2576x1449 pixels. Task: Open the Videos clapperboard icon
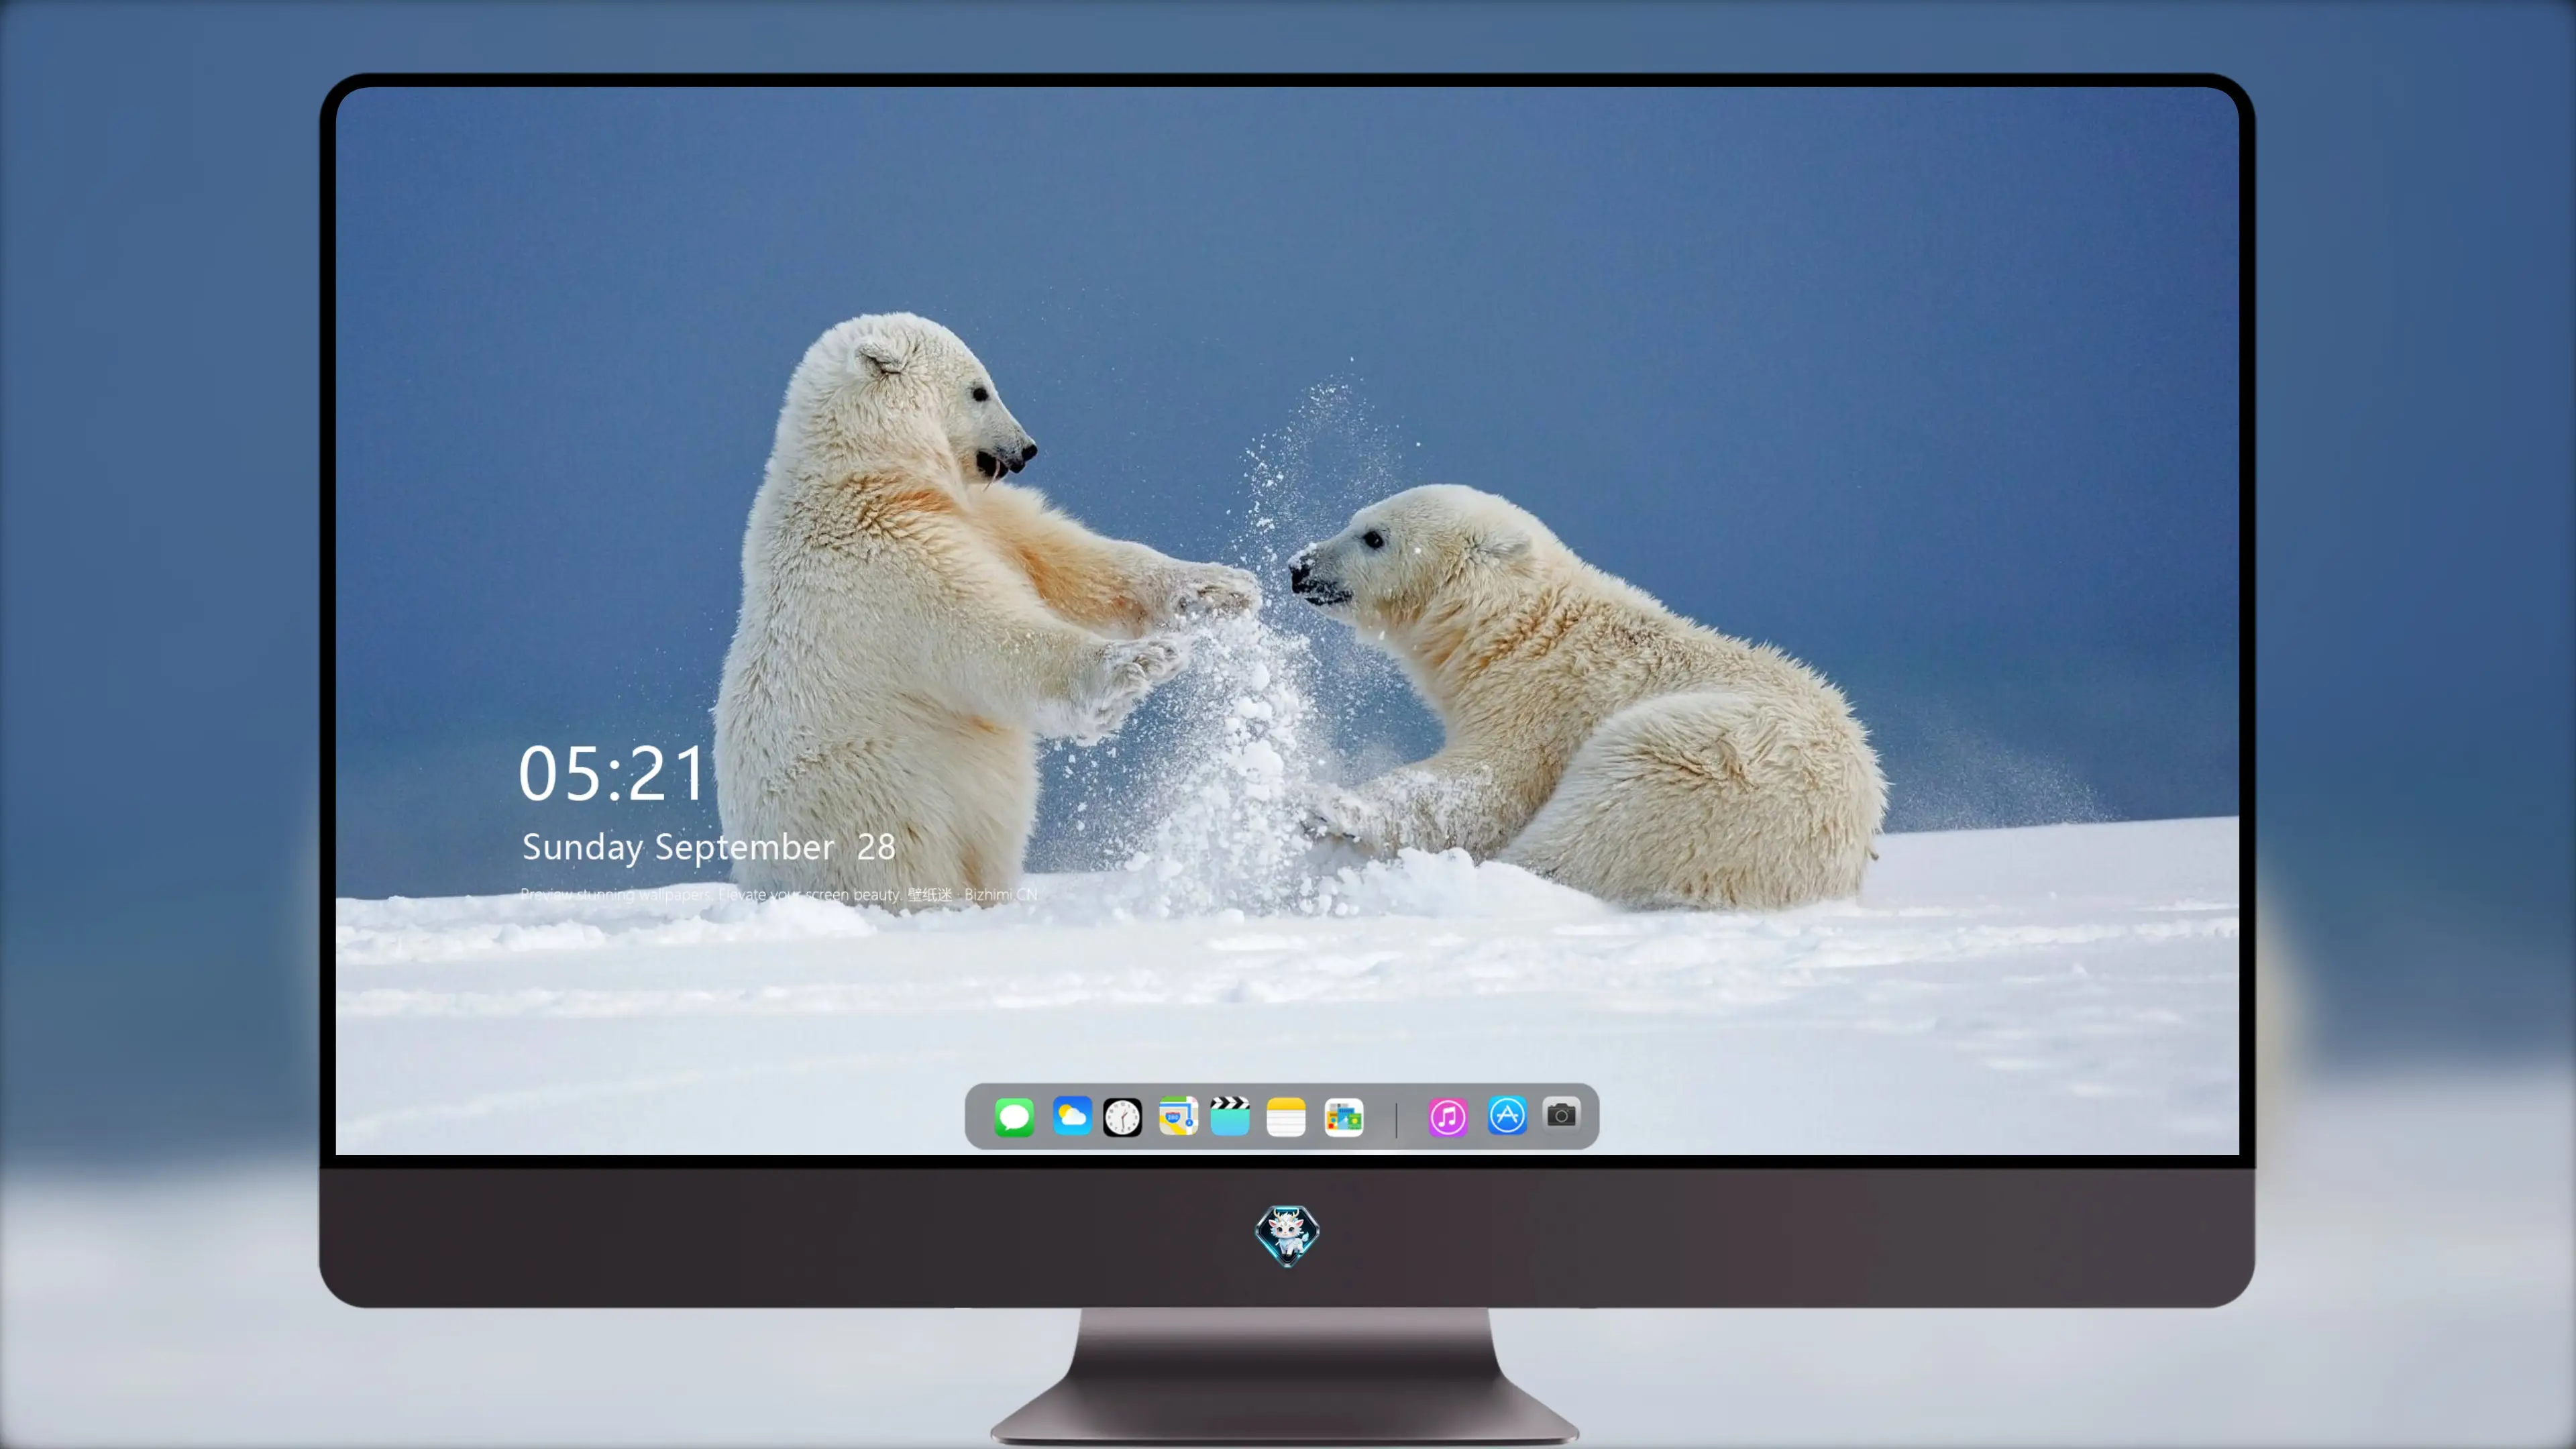pyautogui.click(x=1230, y=1116)
